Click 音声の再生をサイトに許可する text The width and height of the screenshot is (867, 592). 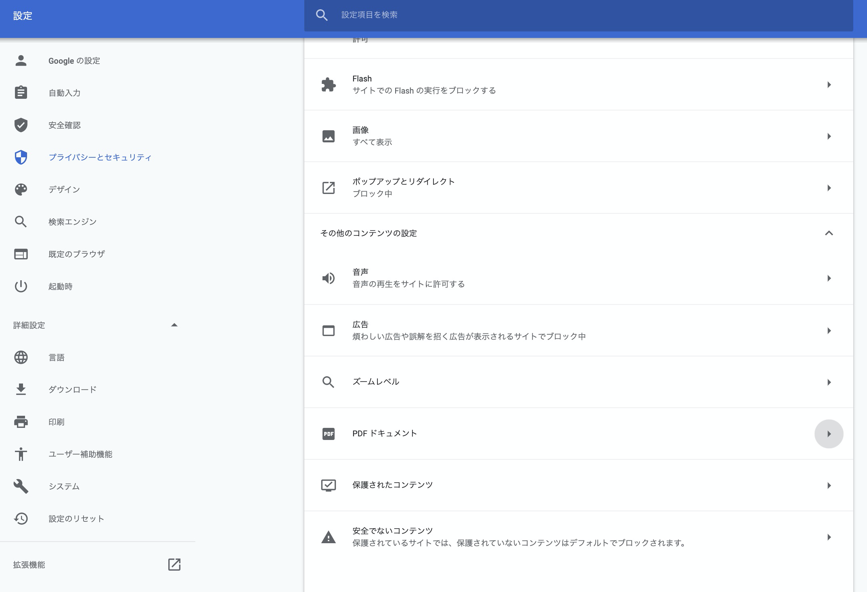(x=408, y=284)
